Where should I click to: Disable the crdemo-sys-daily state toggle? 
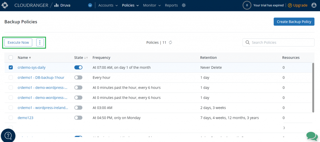pyautogui.click(x=78, y=67)
